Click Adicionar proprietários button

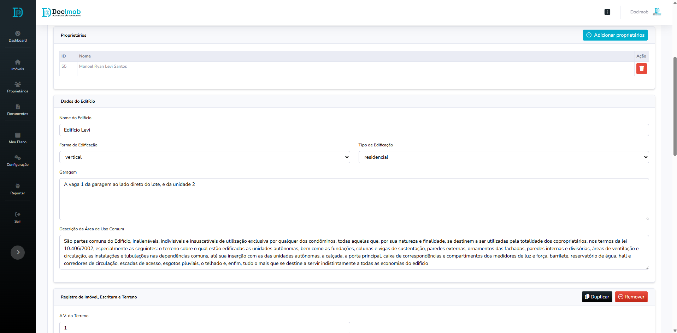tap(615, 35)
